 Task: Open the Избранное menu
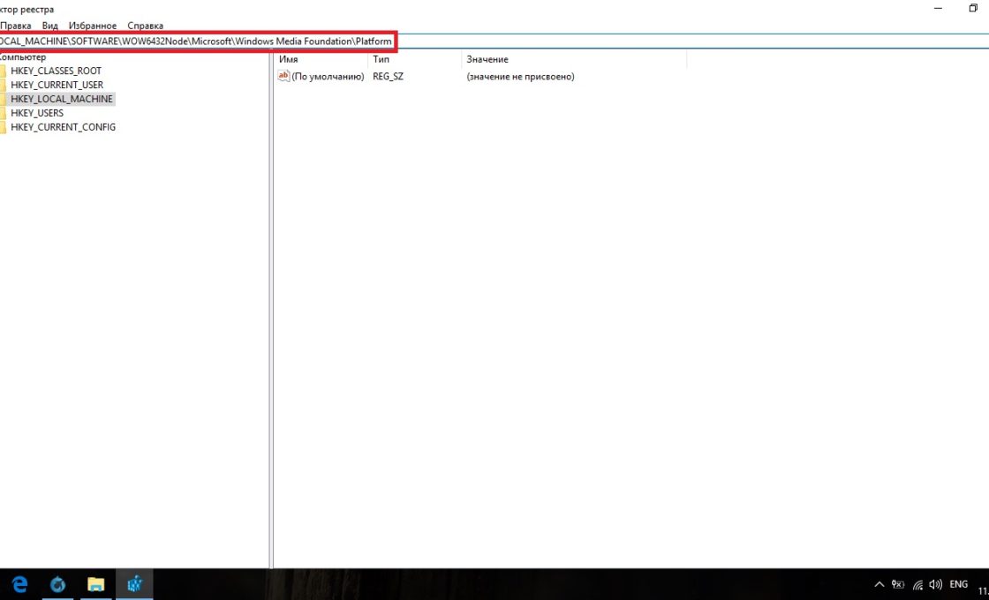coord(93,26)
